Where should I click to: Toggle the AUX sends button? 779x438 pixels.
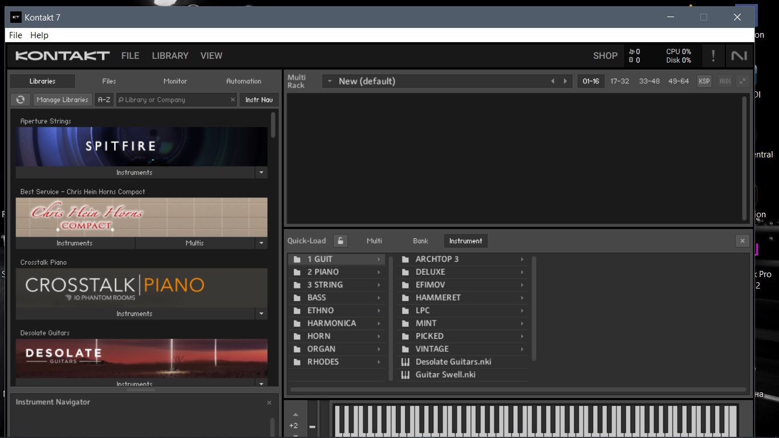(725, 81)
